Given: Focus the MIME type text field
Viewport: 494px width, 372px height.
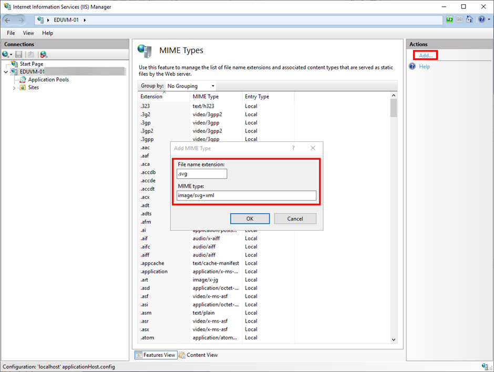Looking at the screenshot, I should tap(246, 195).
